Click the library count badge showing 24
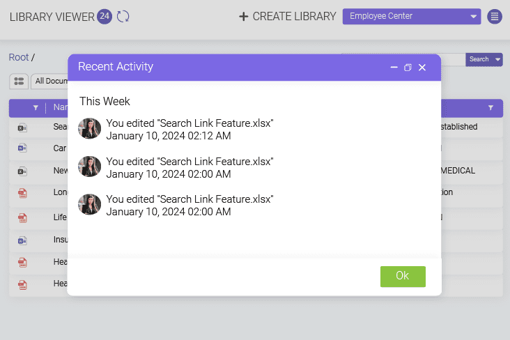This screenshot has width=510, height=340. tap(105, 16)
